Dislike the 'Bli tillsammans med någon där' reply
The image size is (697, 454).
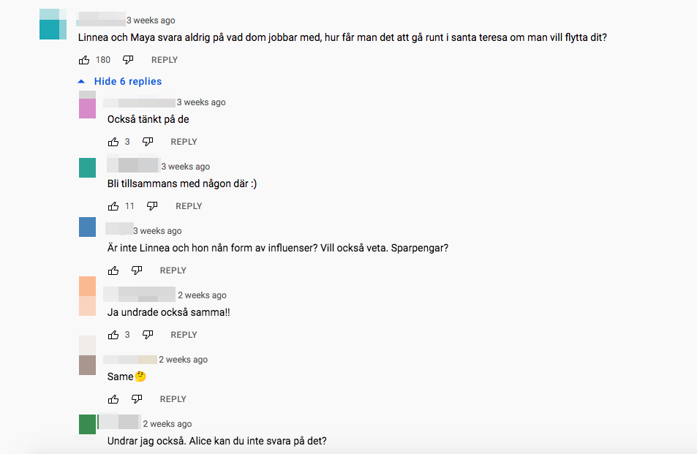(x=152, y=206)
